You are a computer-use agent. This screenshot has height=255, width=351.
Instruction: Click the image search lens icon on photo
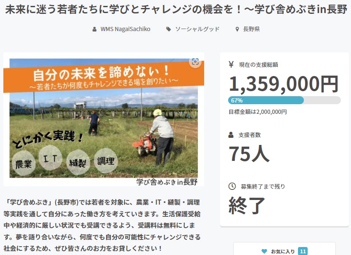[x=195, y=61]
